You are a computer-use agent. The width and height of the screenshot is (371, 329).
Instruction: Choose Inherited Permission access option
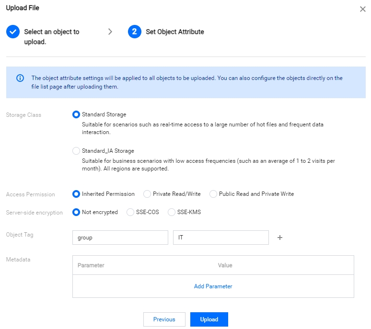pyautogui.click(x=76, y=194)
